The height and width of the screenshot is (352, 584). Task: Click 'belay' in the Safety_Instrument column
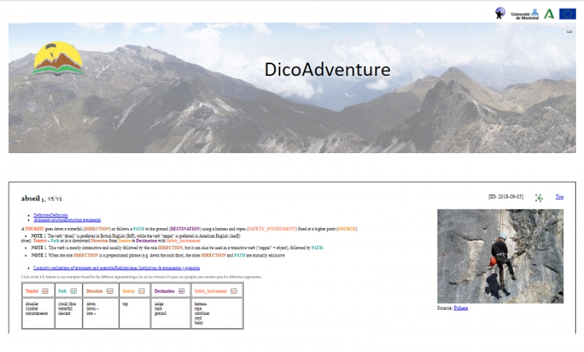pos(199,323)
